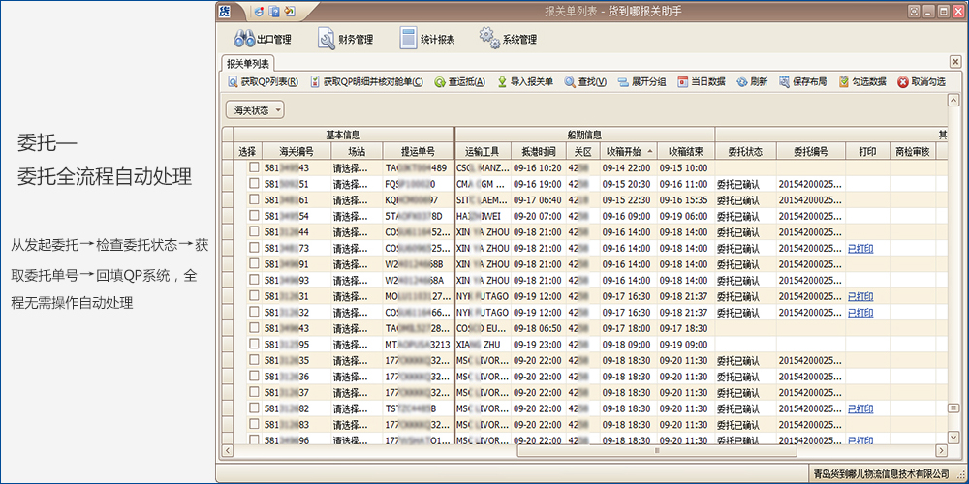
Task: Click the 船期信息 band header
Action: pos(584,134)
